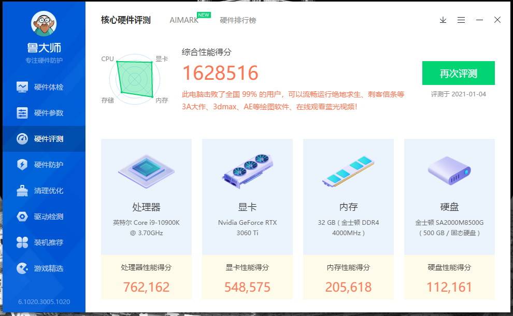
Task: Click the 鲁大师 avatar logo
Action: pos(44,23)
